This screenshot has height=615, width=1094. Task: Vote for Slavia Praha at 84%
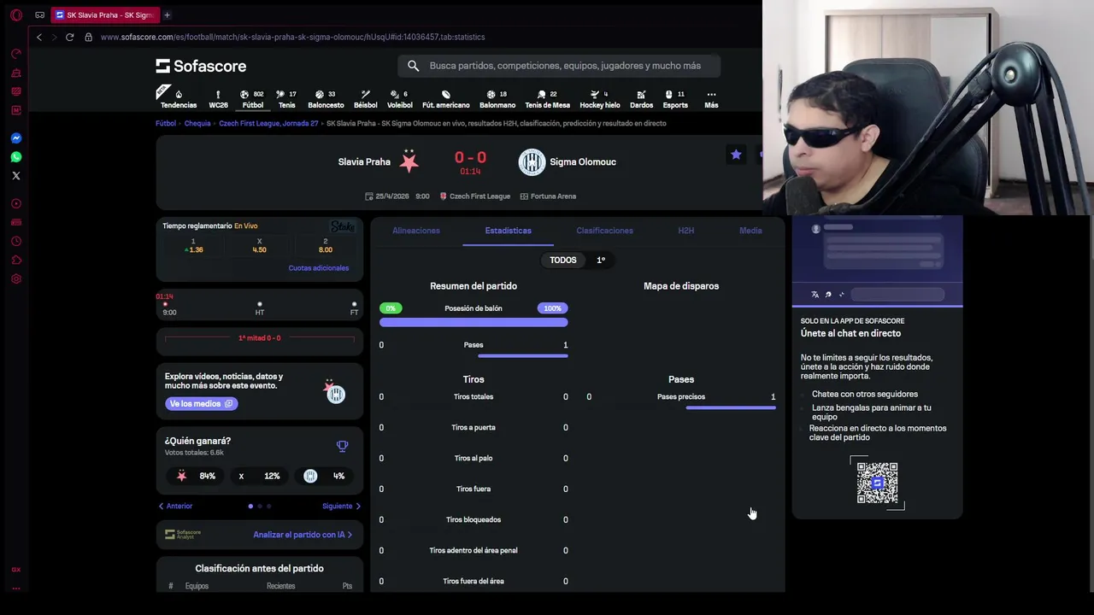(197, 476)
